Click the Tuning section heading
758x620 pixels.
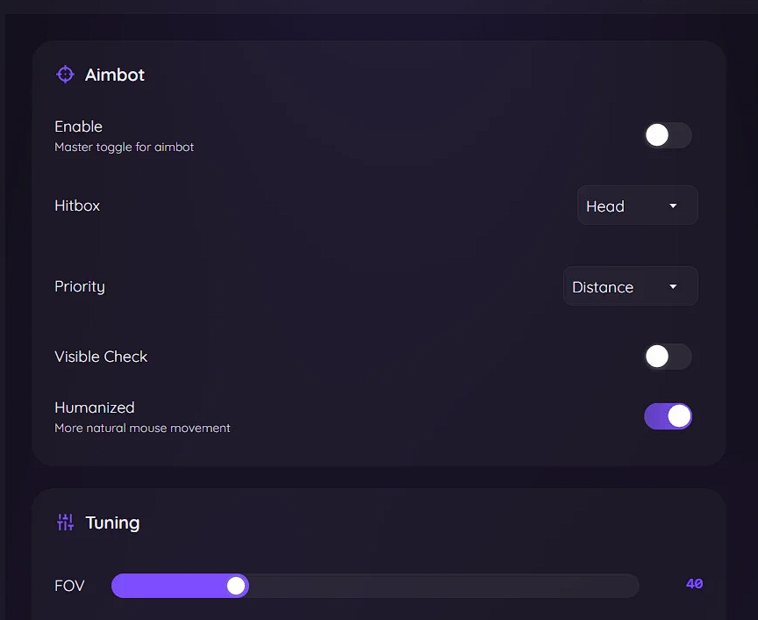(112, 523)
